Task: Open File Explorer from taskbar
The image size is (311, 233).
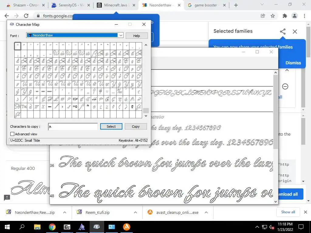Action: point(37,227)
